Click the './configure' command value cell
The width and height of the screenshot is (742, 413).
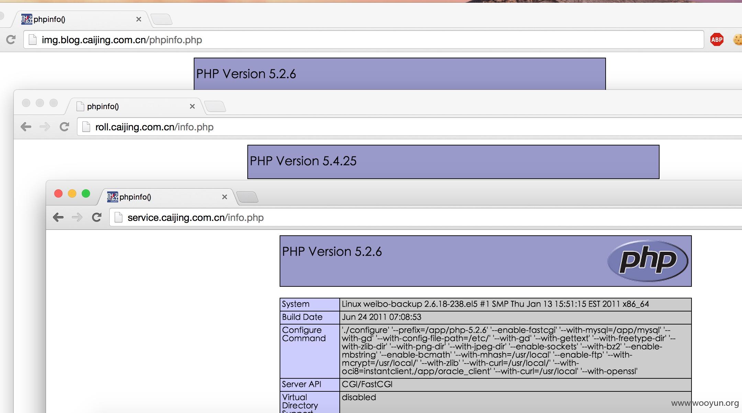(x=515, y=351)
